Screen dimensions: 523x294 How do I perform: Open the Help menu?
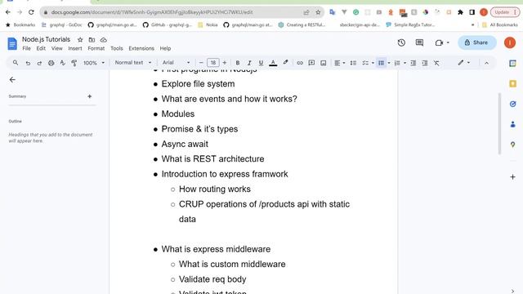point(165,48)
